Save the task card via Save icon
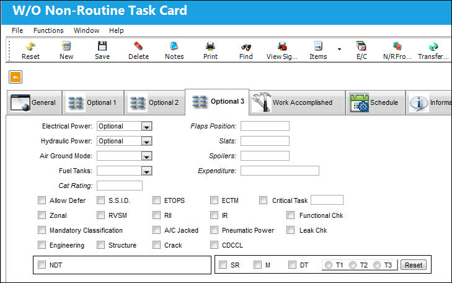This screenshot has width=452, height=283. click(102, 46)
